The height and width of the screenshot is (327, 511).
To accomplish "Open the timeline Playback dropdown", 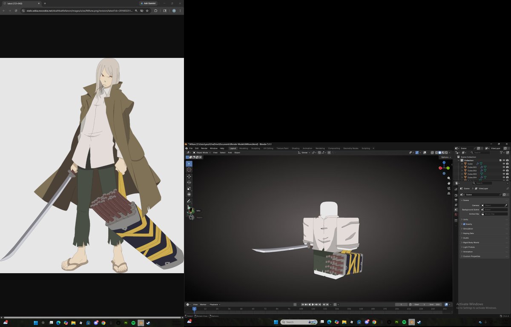I will (x=215, y=304).
